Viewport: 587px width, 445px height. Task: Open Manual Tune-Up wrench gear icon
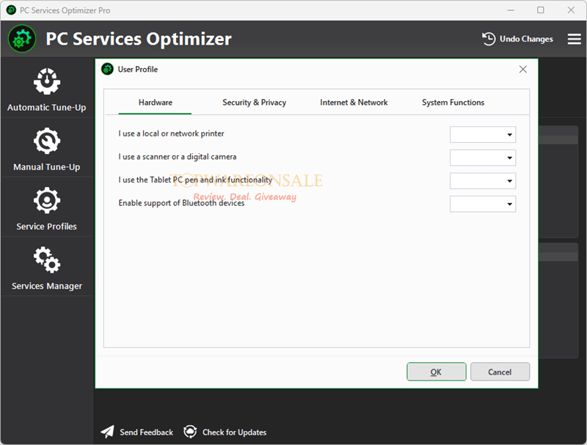[47, 141]
